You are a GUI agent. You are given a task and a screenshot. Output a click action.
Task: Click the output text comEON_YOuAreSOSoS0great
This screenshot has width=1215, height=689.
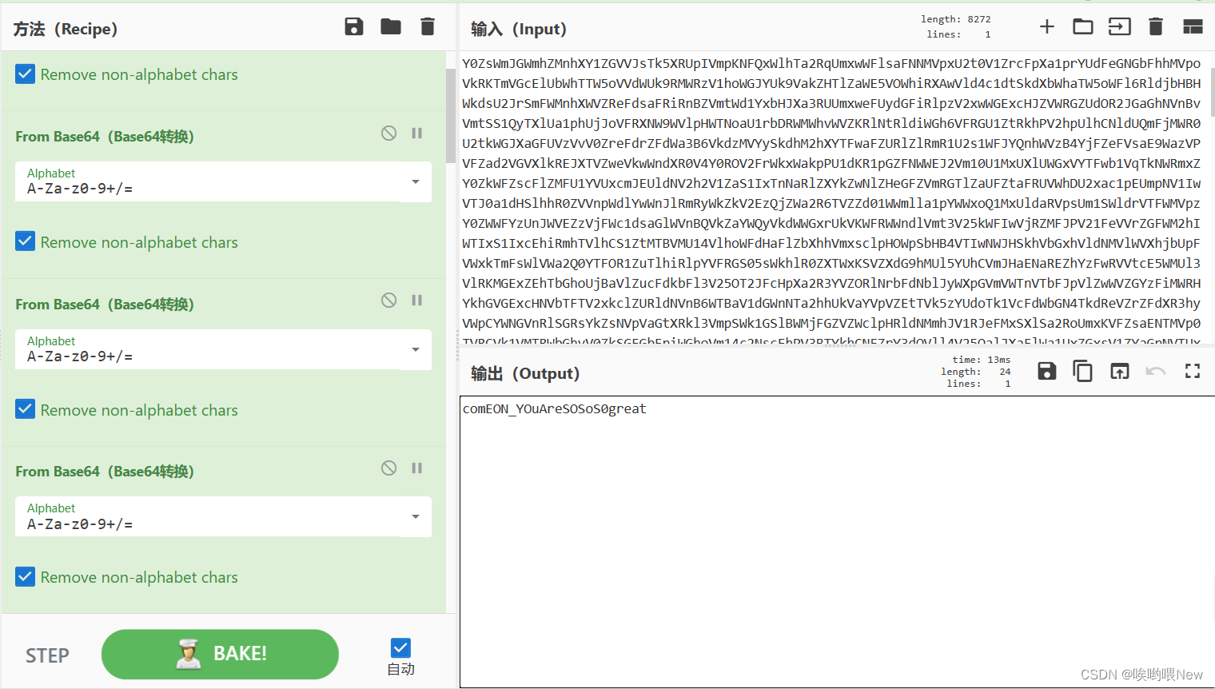[x=554, y=408]
